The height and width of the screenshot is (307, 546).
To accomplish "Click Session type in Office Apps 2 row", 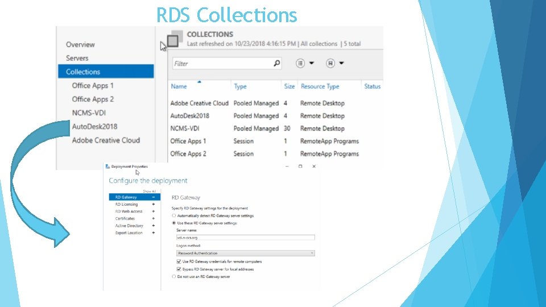I will (243, 153).
